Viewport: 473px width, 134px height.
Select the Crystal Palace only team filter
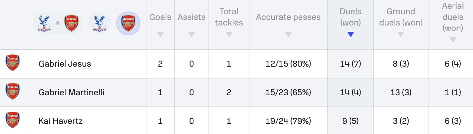coord(100,24)
